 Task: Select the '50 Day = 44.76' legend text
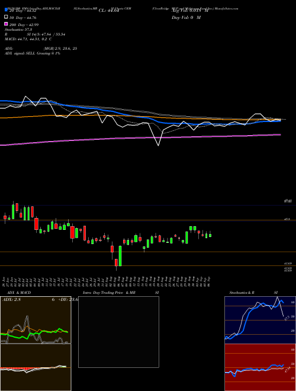23,18
